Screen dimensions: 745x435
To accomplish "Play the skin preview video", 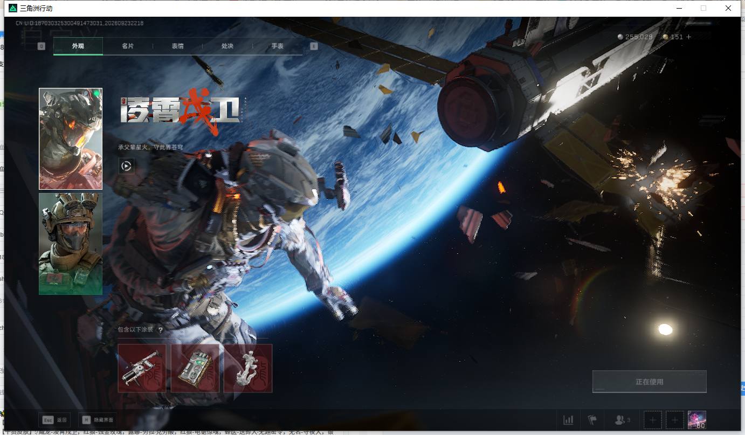I will 126,166.
